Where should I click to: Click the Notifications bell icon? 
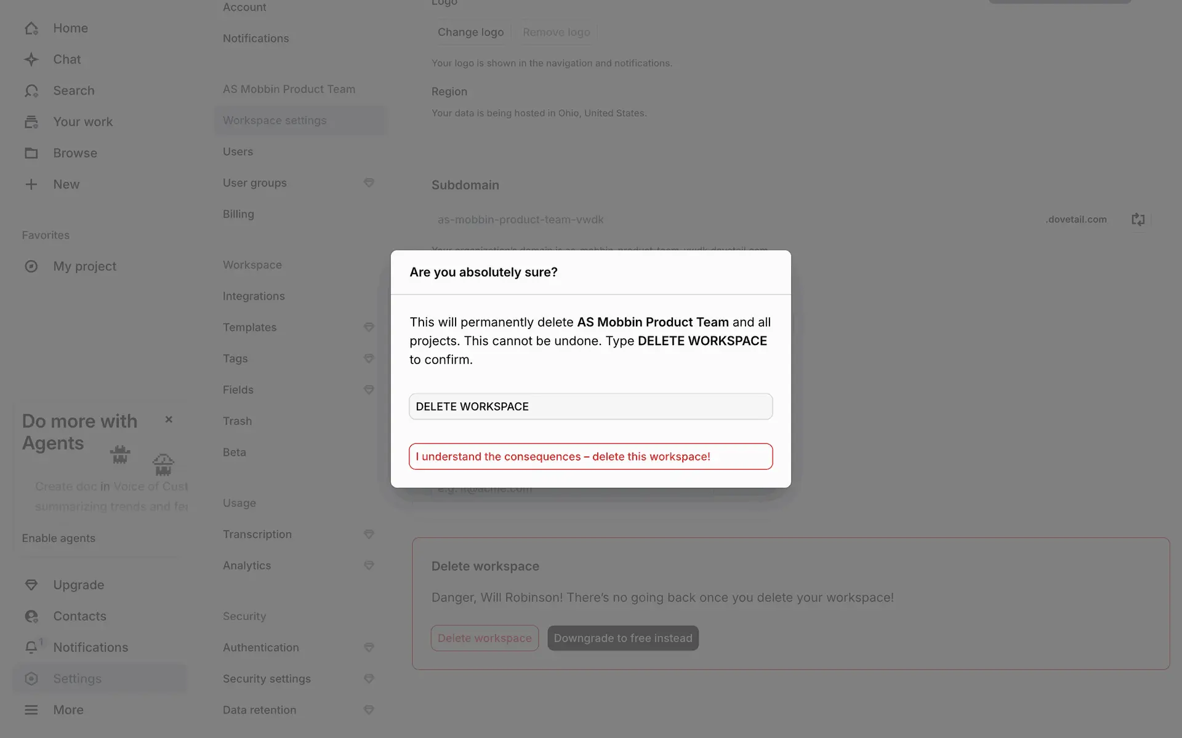click(31, 648)
